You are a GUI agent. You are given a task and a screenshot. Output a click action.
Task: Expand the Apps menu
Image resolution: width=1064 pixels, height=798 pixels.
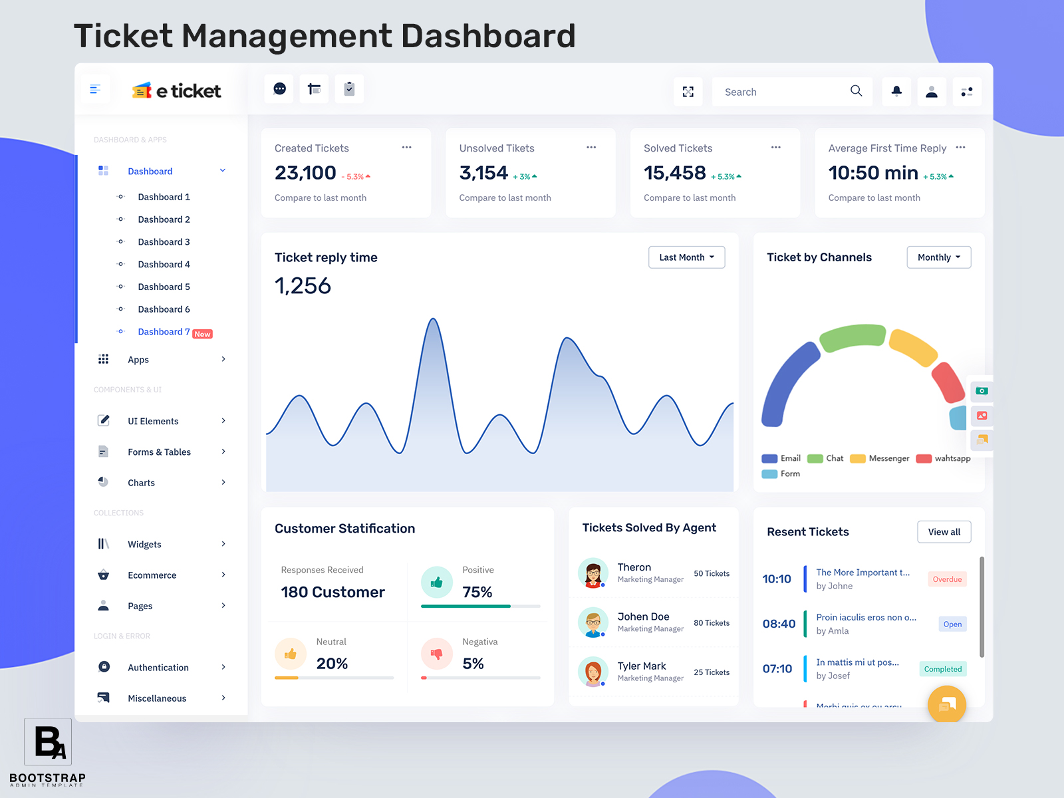coord(223,359)
